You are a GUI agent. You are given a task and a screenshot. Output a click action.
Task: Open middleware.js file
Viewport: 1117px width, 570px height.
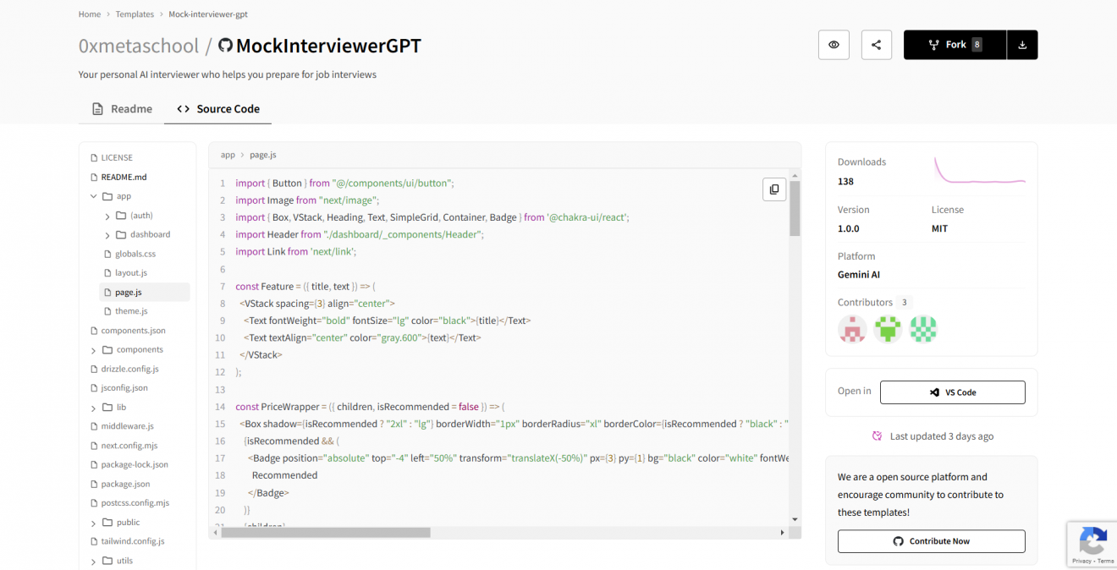pos(127,426)
